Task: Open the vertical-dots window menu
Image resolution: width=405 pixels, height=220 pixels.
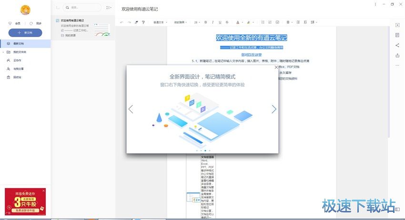Action: [375, 4]
